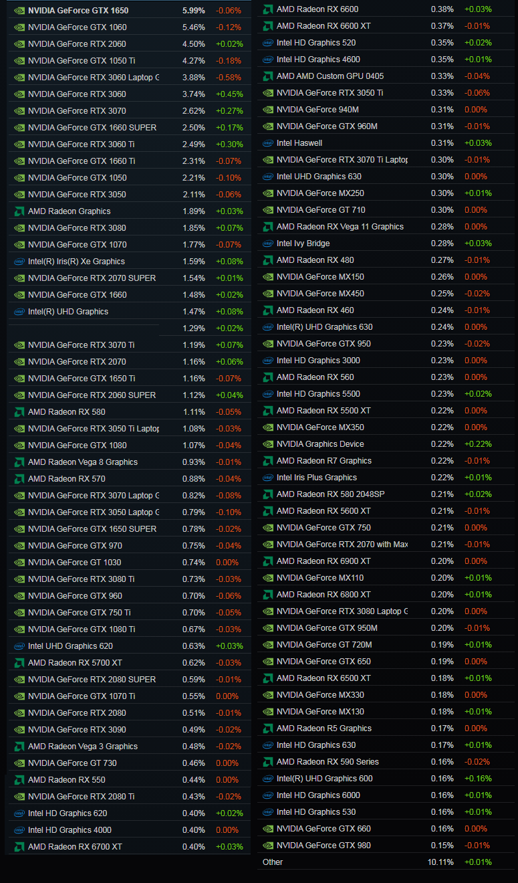Click 'NVIDIA GeForce RTX 2070 SUPER' name
The width and height of the screenshot is (518, 883).
click(x=92, y=278)
